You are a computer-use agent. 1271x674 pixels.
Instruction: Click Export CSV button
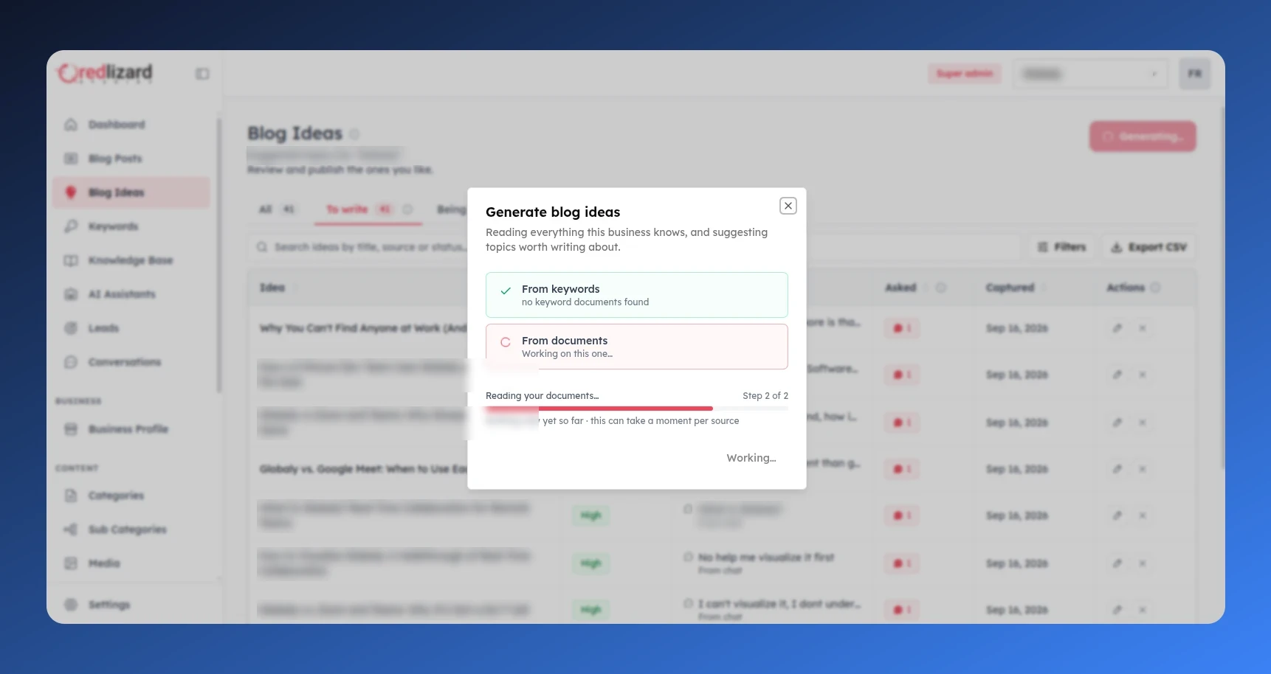tap(1148, 247)
